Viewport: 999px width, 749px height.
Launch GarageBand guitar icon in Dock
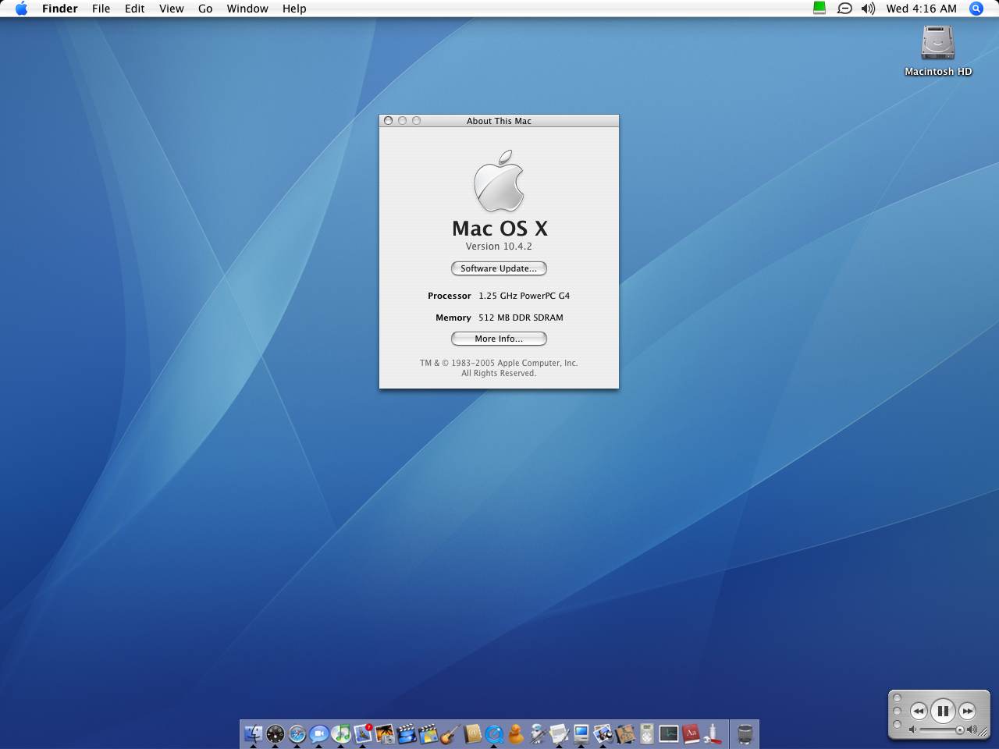tap(450, 733)
